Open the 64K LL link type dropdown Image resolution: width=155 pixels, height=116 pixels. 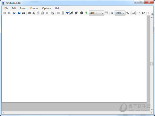pos(96,13)
